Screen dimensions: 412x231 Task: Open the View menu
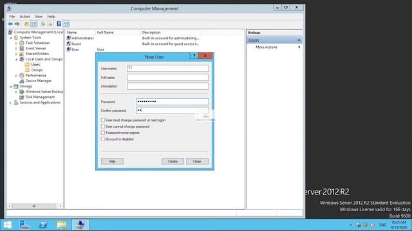[39, 17]
